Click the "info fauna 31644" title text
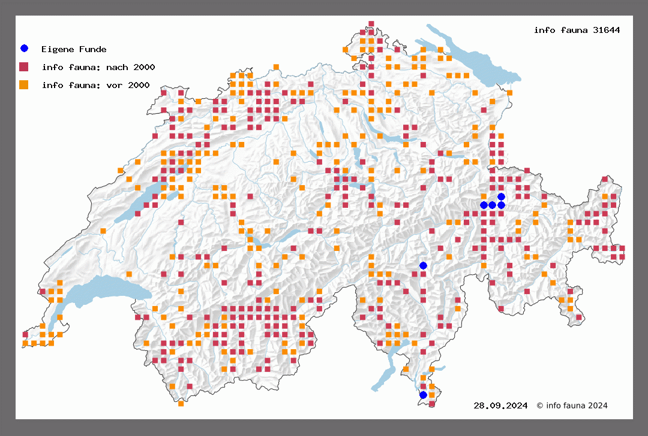Image resolution: width=648 pixels, height=436 pixels. (x=577, y=30)
